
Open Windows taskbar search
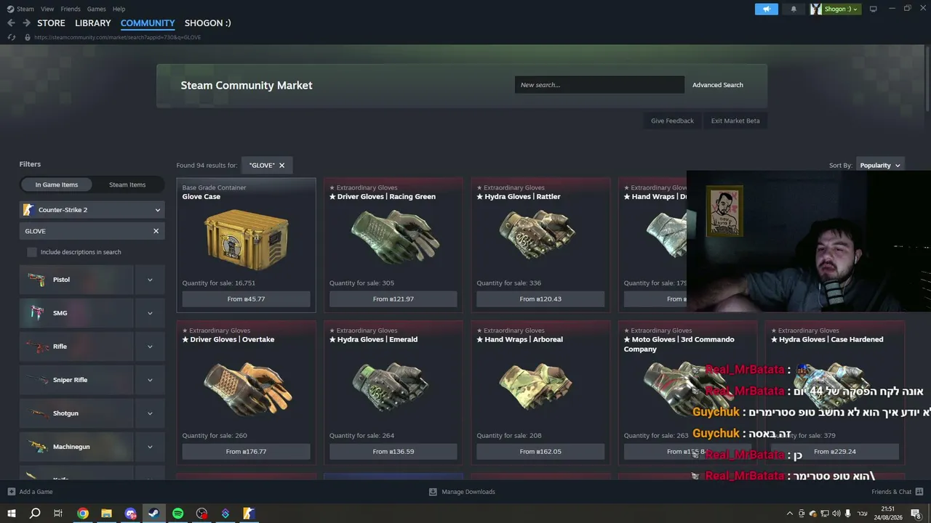[x=35, y=514]
